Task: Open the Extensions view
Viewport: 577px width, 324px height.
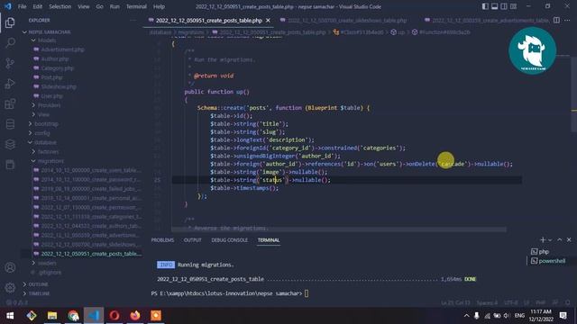Action: [x=10, y=104]
